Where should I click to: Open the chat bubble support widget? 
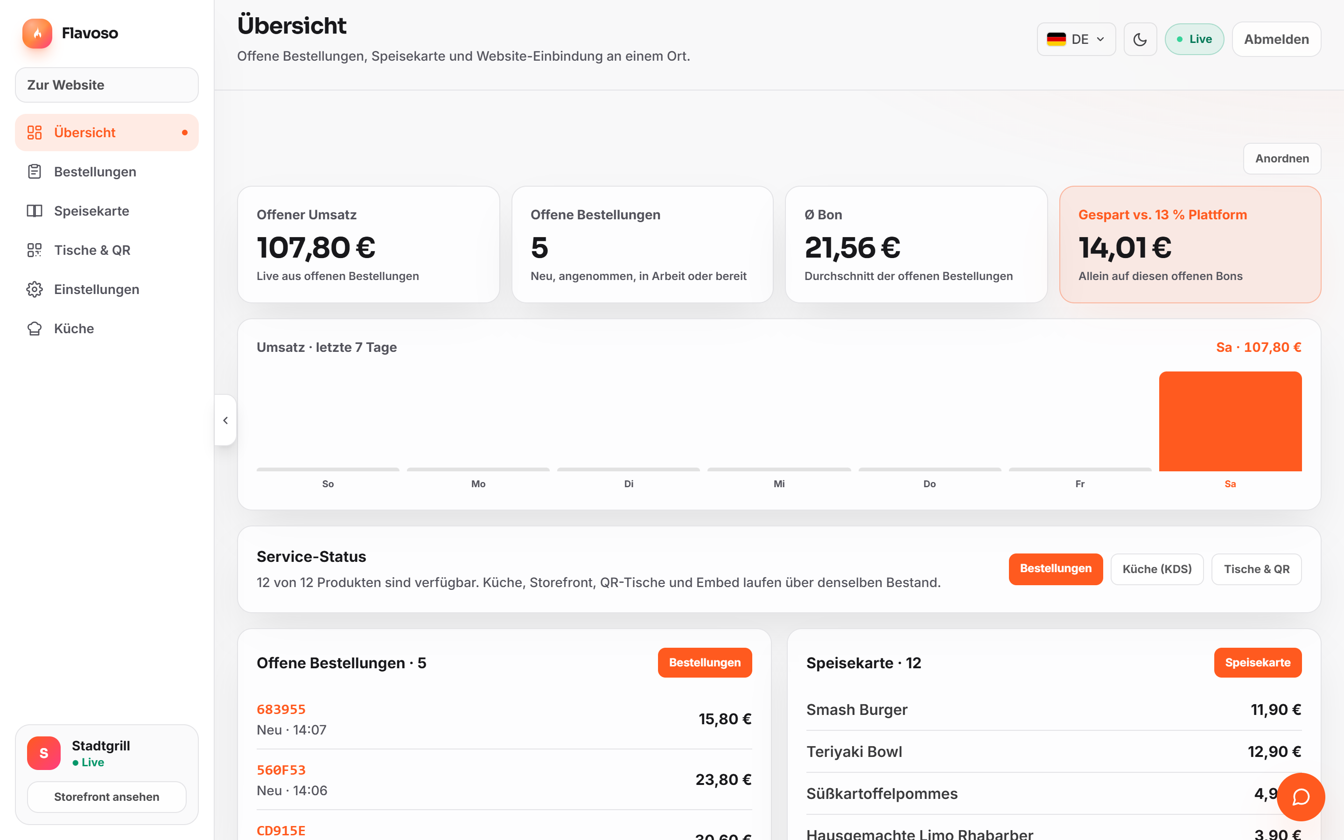pyautogui.click(x=1301, y=797)
